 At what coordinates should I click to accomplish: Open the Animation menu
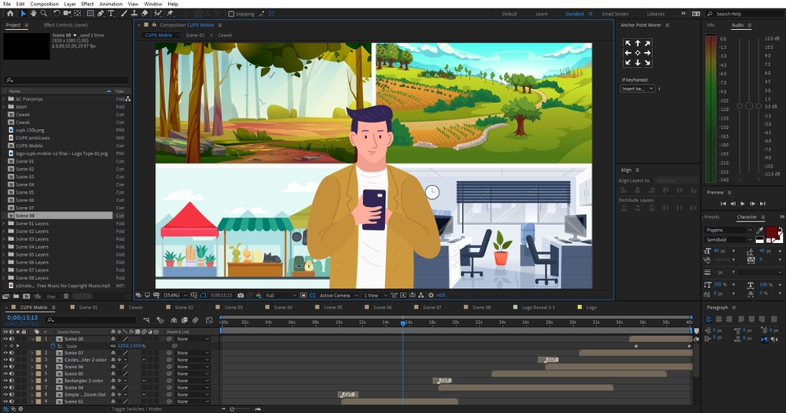pos(111,4)
